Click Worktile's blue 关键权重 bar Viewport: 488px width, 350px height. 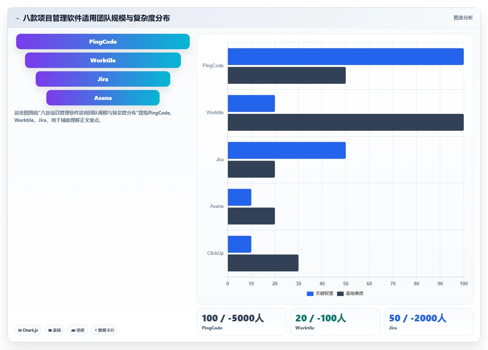251,104
